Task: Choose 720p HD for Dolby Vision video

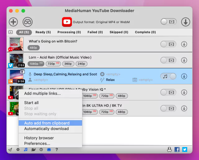Action: 107,96
